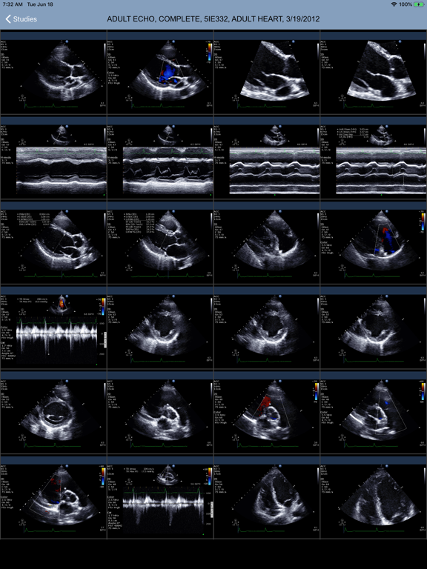The image size is (427, 569).
Task: Tap the study title ADULT ECHO, COMPLETE header
Action: [213, 19]
